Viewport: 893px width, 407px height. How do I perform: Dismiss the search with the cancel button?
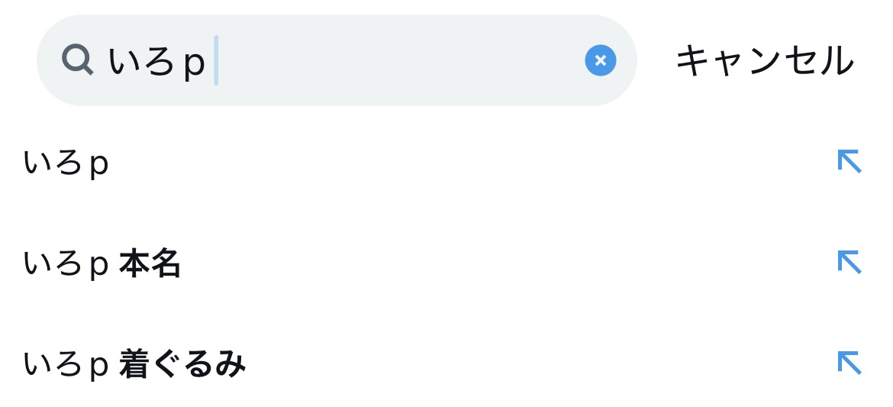[764, 60]
